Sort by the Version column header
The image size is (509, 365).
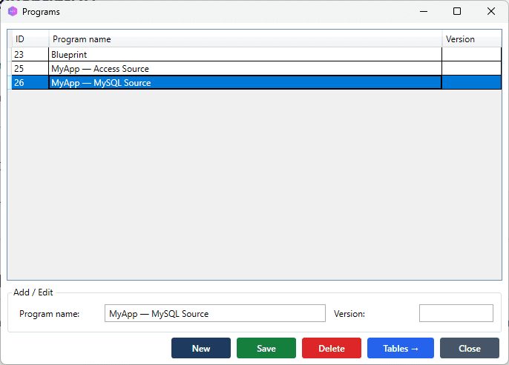click(x=472, y=39)
